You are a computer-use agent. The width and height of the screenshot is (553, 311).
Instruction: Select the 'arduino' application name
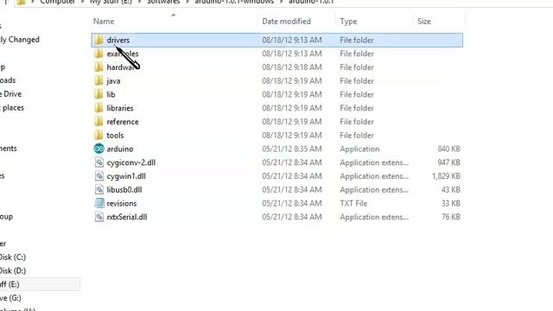(120, 149)
